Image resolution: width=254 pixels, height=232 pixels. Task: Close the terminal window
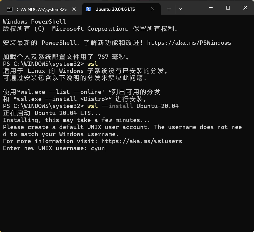(x=245, y=8)
